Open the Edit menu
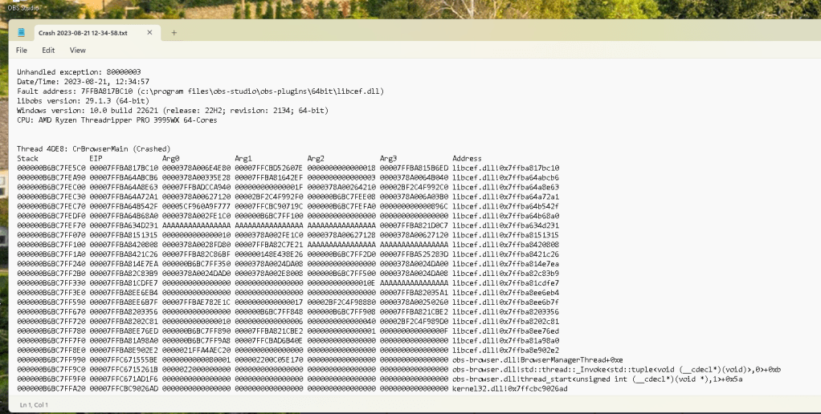 (48, 51)
